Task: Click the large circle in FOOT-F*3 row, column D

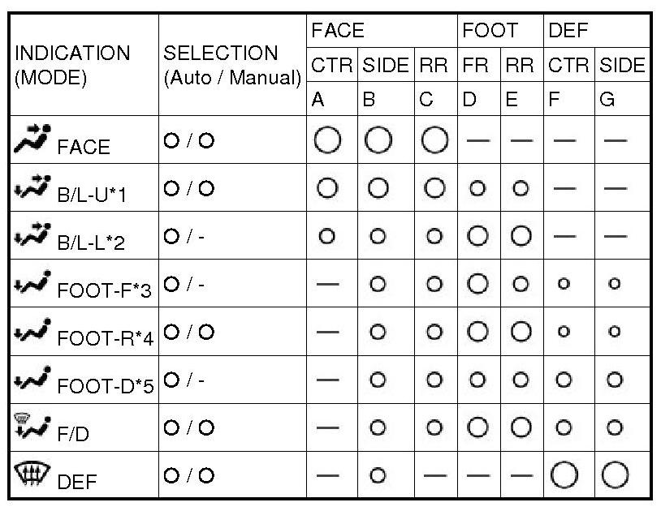Action: 477,284
